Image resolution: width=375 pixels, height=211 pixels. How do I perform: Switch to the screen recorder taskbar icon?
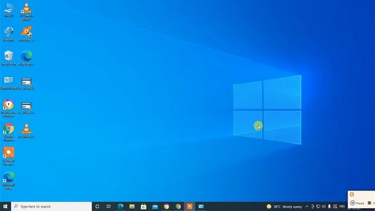[x=189, y=206]
